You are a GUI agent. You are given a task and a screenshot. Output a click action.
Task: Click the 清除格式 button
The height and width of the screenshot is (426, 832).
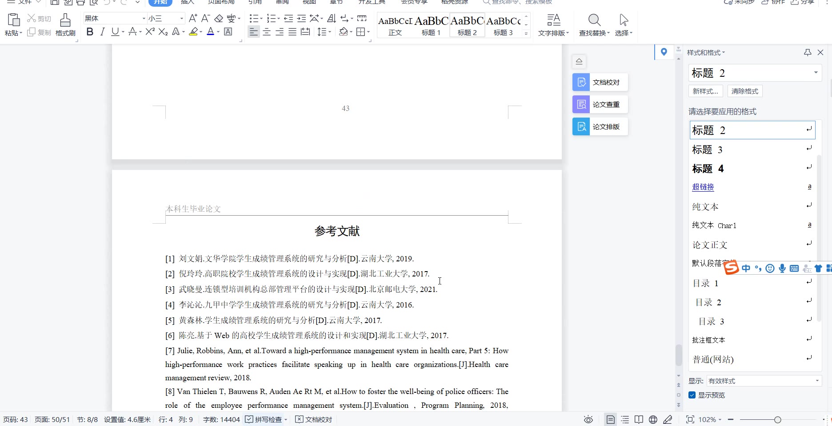pyautogui.click(x=745, y=91)
